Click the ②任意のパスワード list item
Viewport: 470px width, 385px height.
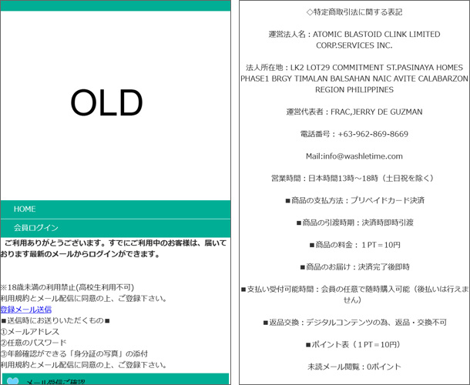[x=33, y=343]
